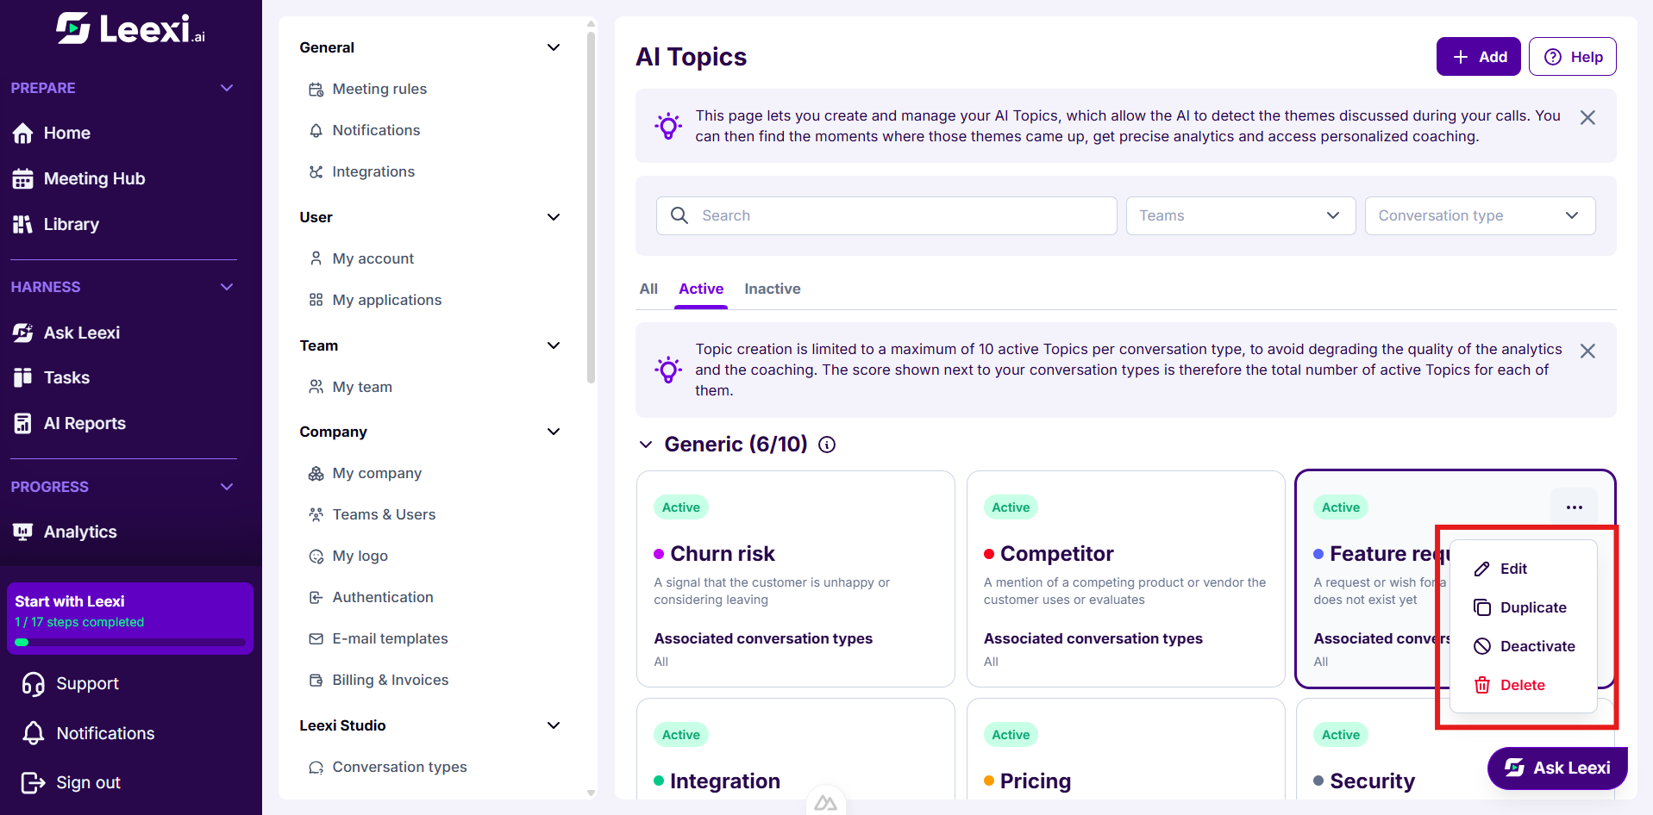This screenshot has height=815, width=1653.
Task: Collapse the Generic (6/10) topics section
Action: [646, 445]
